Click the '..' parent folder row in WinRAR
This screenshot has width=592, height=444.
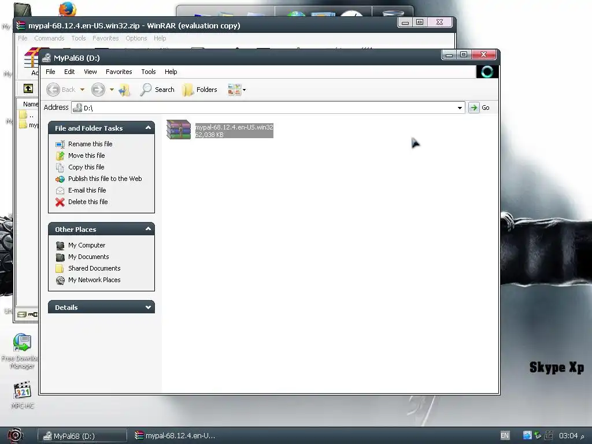pos(28,115)
